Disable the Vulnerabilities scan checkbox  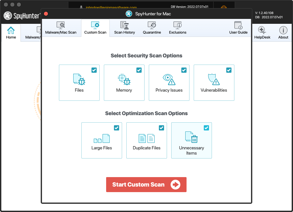[x=229, y=70]
